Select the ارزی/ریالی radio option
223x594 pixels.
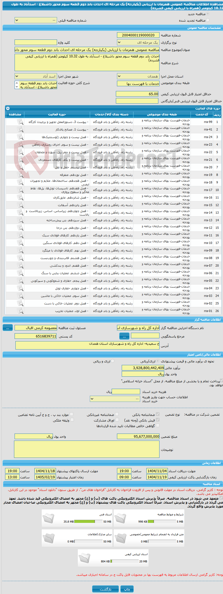coord(158,361)
